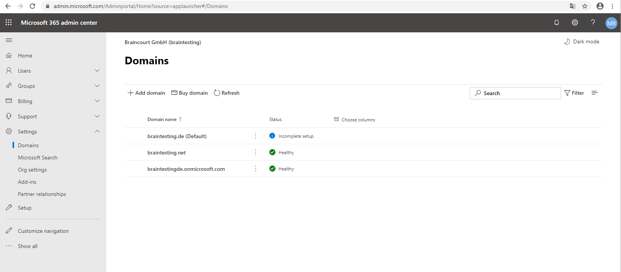Click the Billing card icon
The image size is (621, 272).
(x=9, y=101)
